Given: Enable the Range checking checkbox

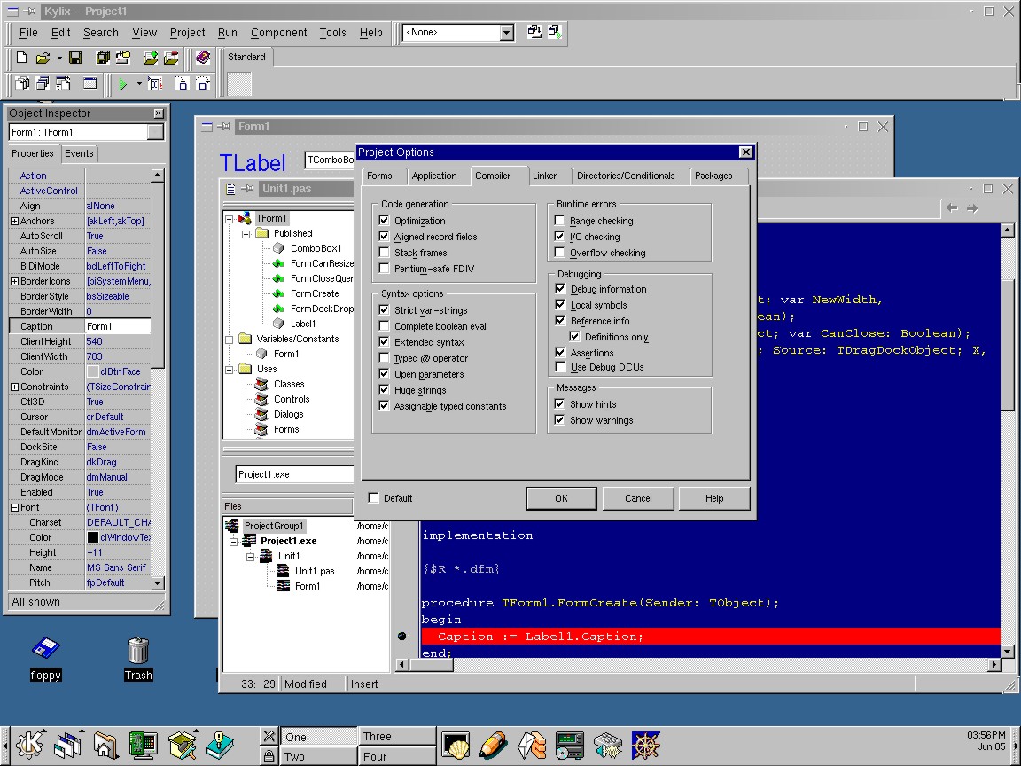Looking at the screenshot, I should [x=560, y=221].
